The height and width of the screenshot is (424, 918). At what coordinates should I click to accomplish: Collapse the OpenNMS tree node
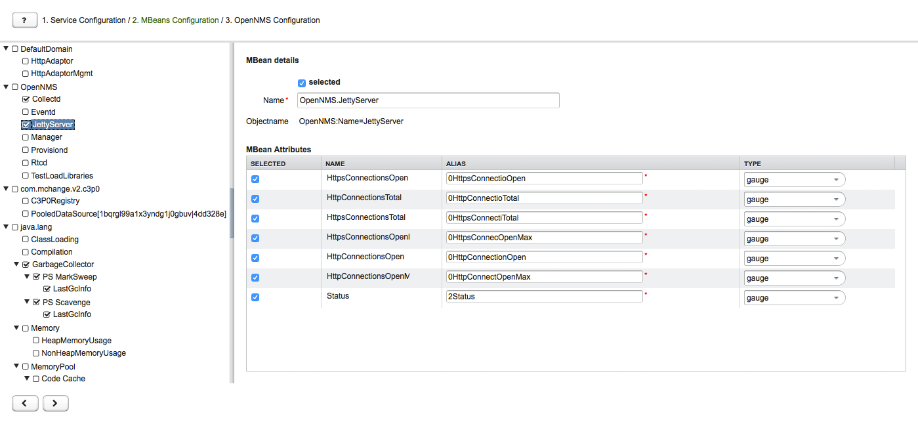[x=6, y=86]
